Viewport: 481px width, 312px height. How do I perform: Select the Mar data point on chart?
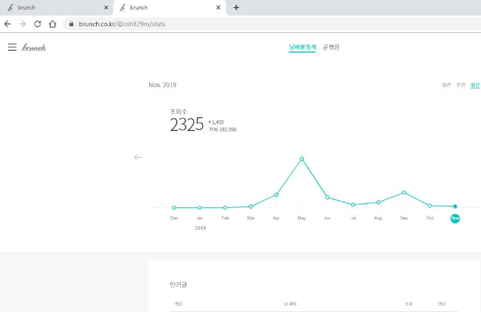tap(251, 206)
